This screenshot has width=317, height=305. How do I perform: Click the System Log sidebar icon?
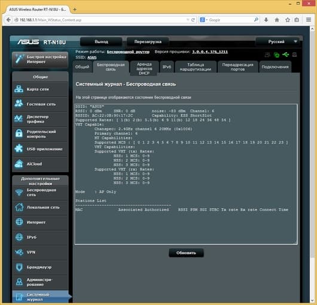point(19,297)
